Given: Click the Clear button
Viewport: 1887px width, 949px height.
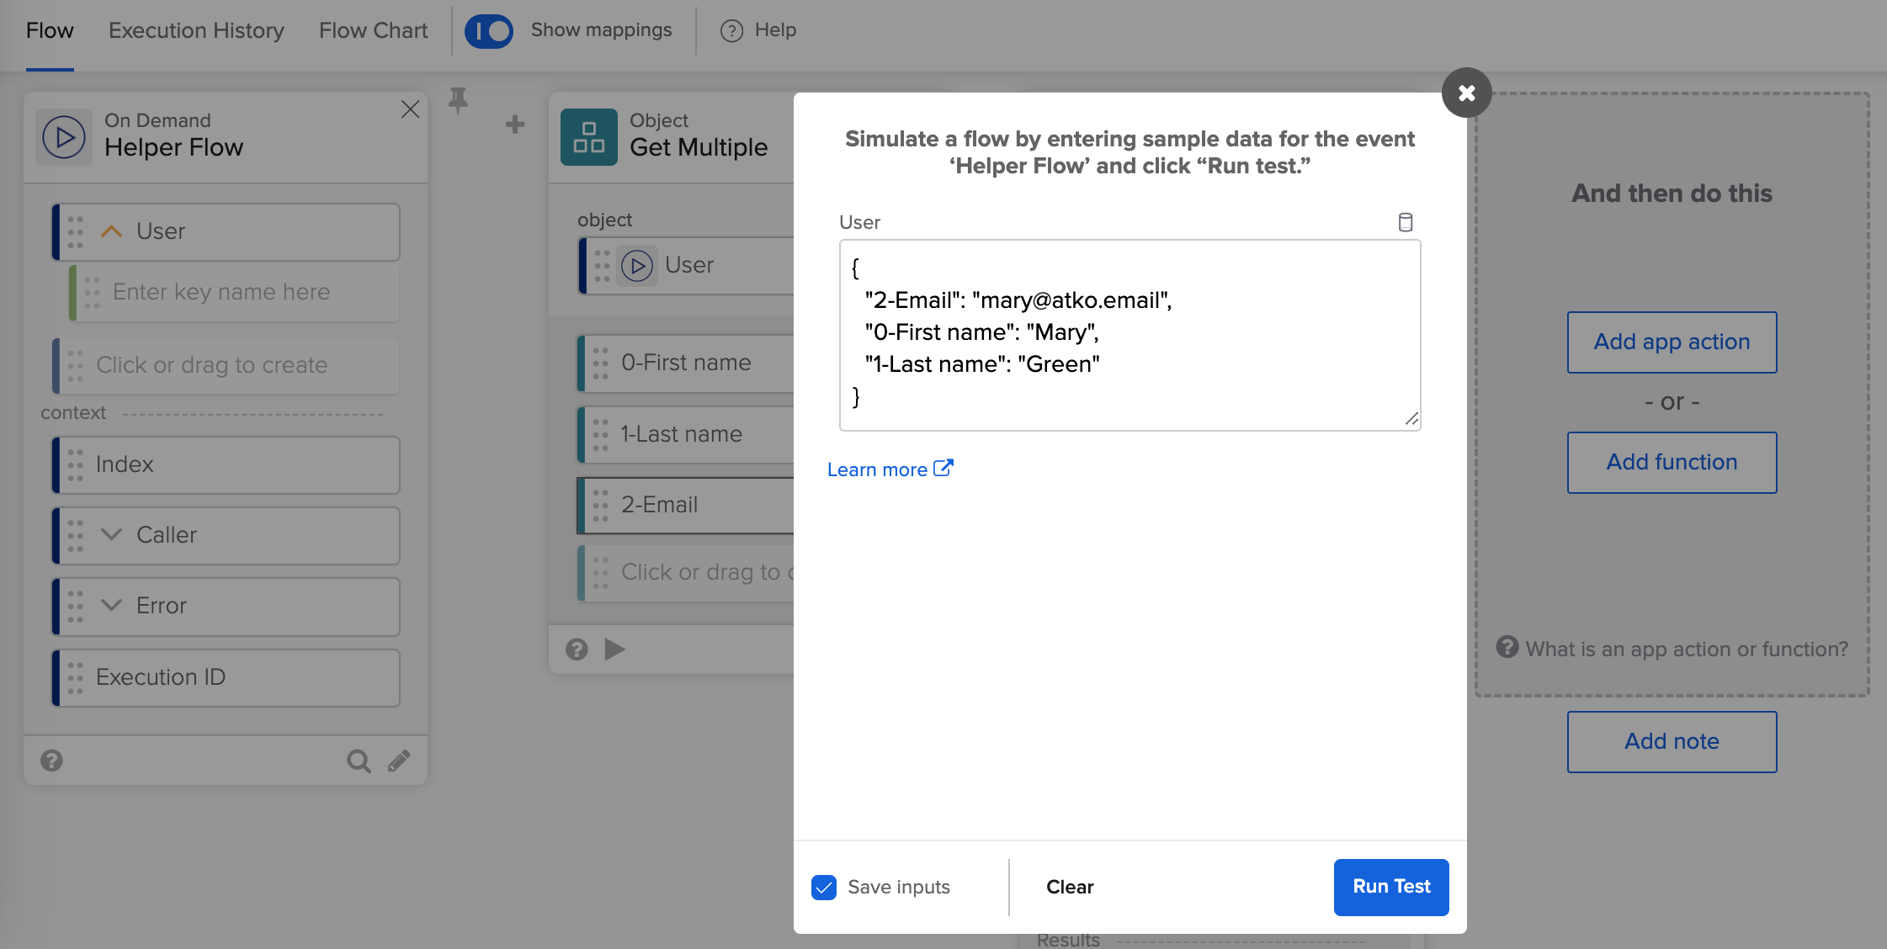Looking at the screenshot, I should coord(1070,888).
